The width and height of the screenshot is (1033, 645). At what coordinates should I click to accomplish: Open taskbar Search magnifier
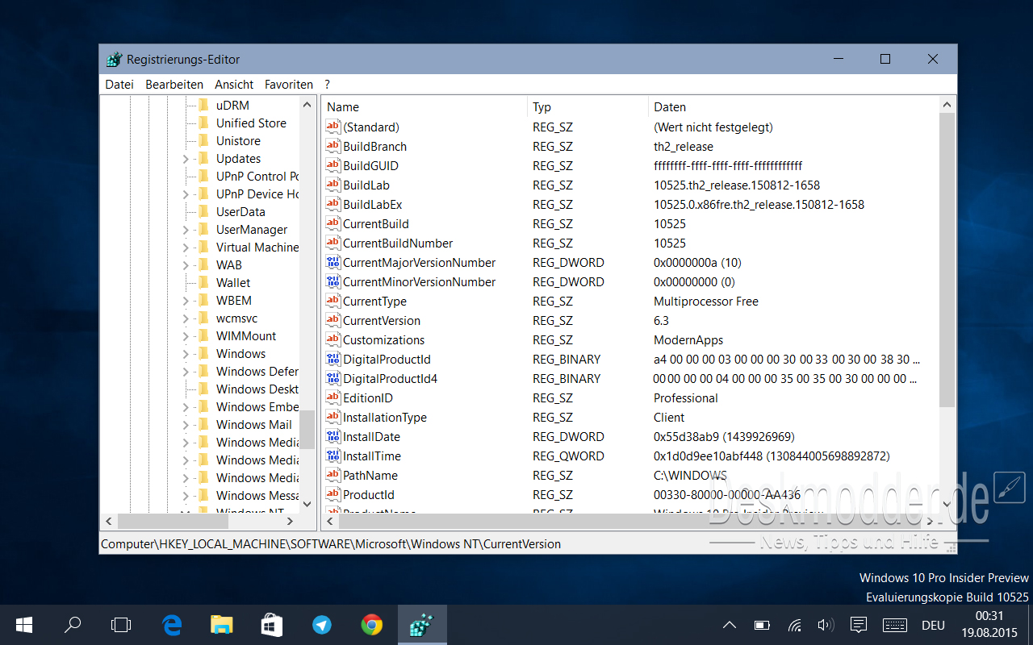click(x=73, y=625)
